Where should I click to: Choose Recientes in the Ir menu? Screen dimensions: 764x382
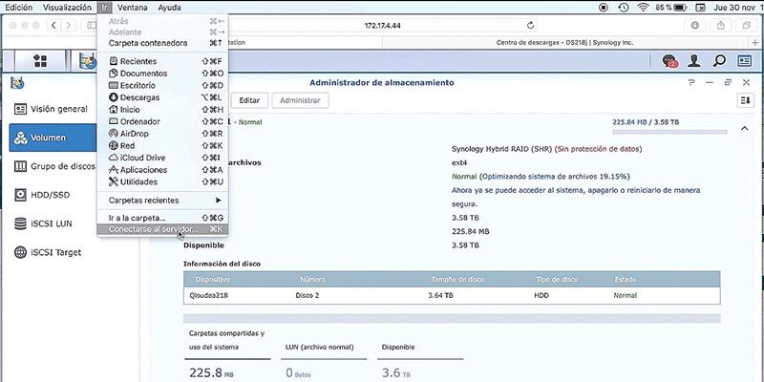tap(162, 61)
